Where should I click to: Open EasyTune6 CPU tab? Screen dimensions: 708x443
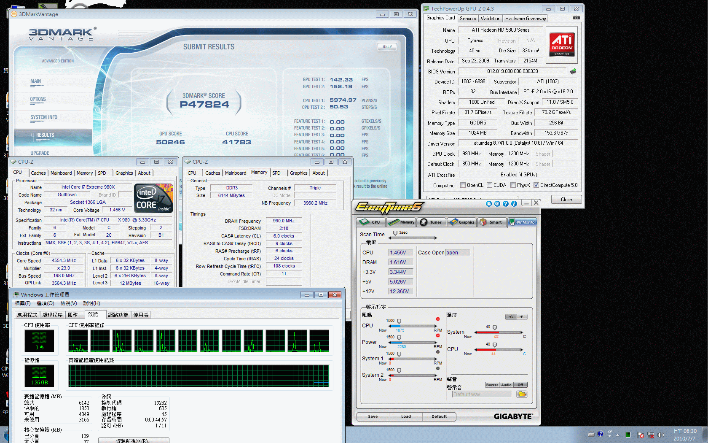tap(371, 222)
